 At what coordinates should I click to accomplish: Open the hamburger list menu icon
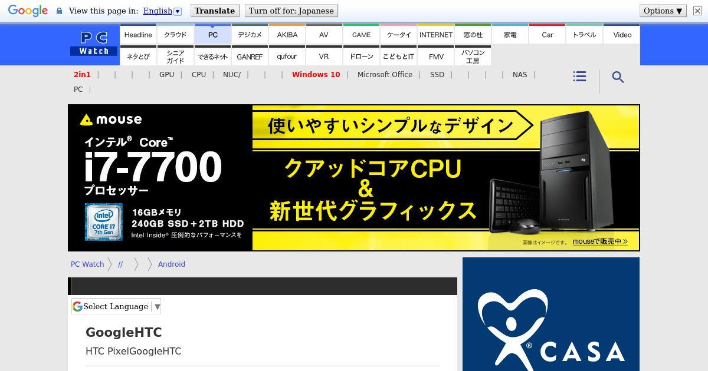[579, 77]
